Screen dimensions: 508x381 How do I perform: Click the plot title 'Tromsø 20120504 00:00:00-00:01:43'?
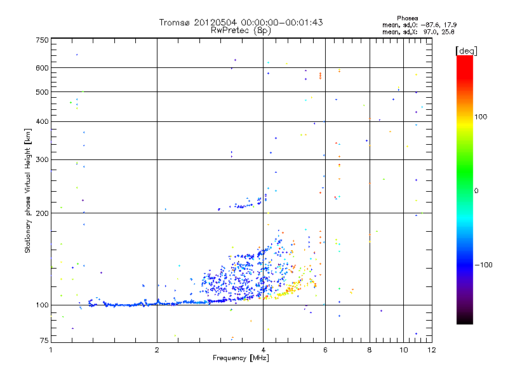241,22
